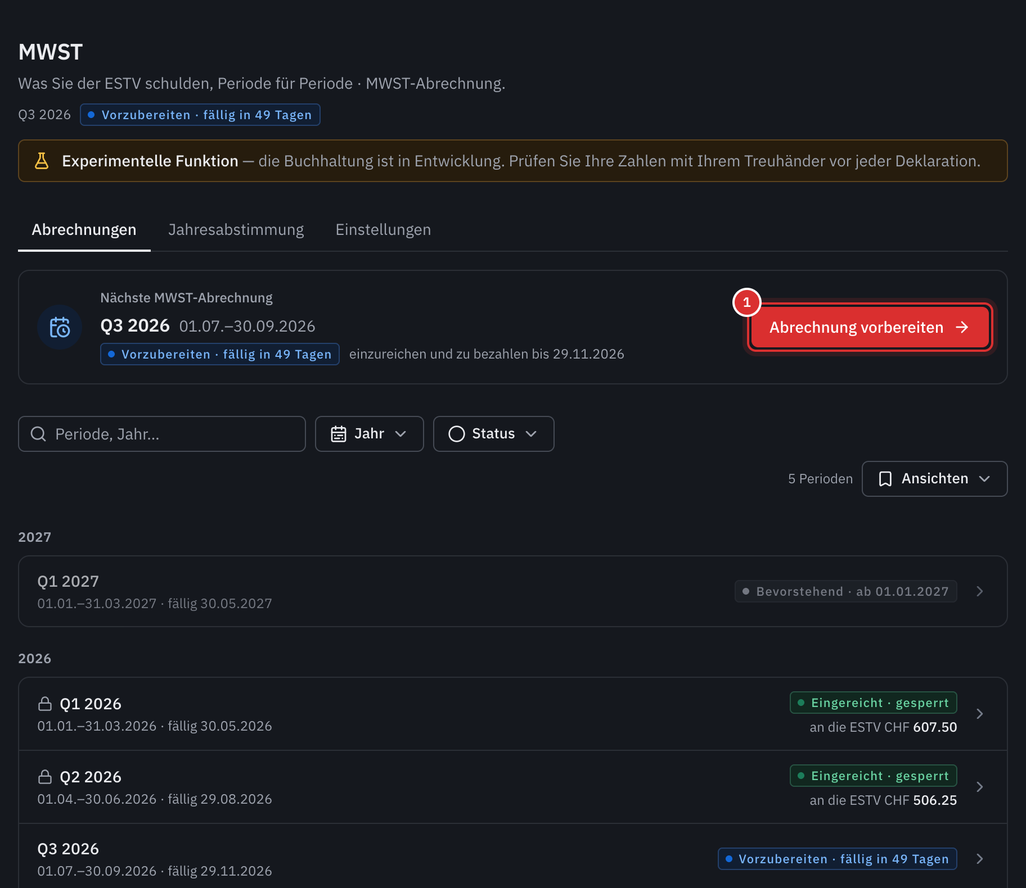Click the magnifier icon in the search field
This screenshot has width=1026, height=888.
[x=38, y=434]
